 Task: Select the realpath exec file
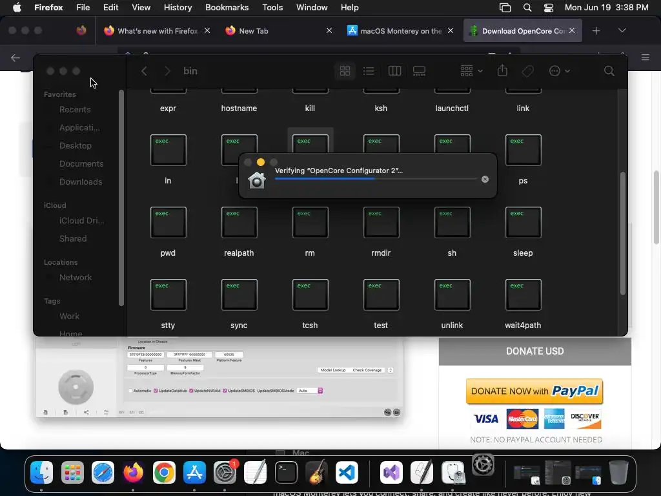[x=239, y=223]
